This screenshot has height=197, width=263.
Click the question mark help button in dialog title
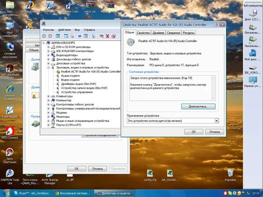pos(217,25)
